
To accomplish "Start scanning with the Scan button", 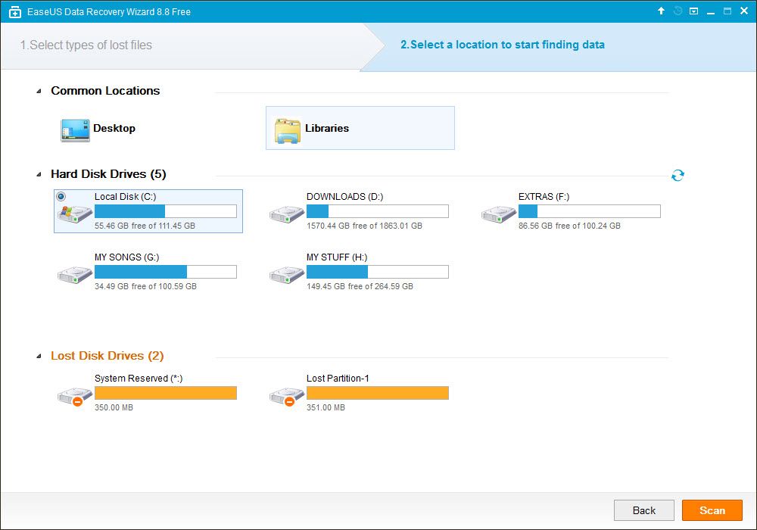I will pos(712,510).
